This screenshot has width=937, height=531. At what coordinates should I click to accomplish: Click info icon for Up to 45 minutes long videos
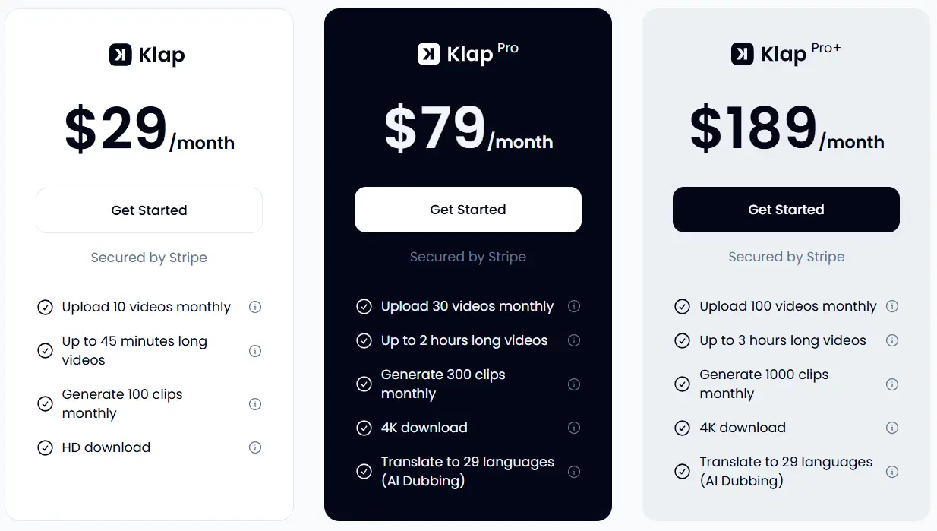tap(255, 350)
